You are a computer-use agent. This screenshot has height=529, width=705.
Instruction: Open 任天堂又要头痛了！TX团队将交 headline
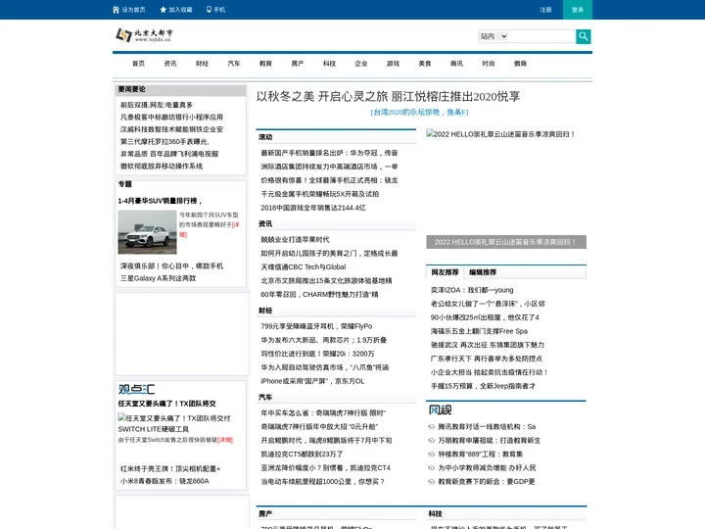tap(166, 404)
